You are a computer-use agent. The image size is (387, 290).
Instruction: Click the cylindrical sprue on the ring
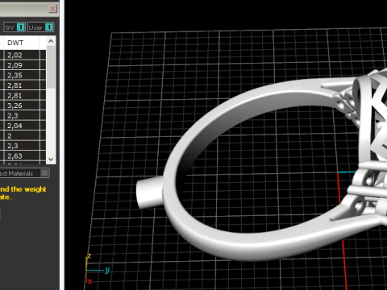149,193
